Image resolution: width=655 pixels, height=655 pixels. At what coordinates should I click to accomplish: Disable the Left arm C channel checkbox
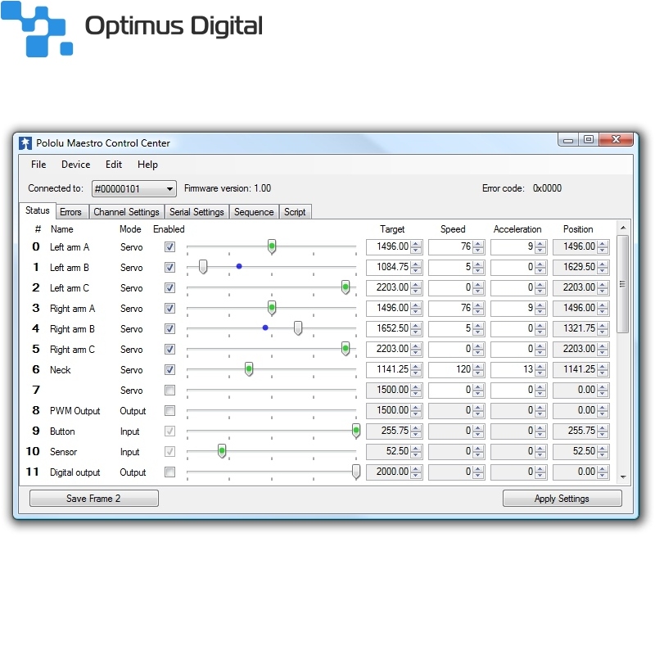tap(169, 288)
